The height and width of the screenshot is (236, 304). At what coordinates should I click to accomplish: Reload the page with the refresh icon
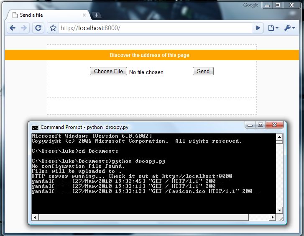click(38, 28)
